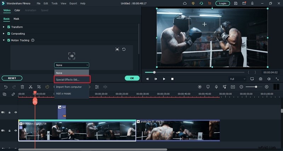Record voiceover with microphone icon

216,87
